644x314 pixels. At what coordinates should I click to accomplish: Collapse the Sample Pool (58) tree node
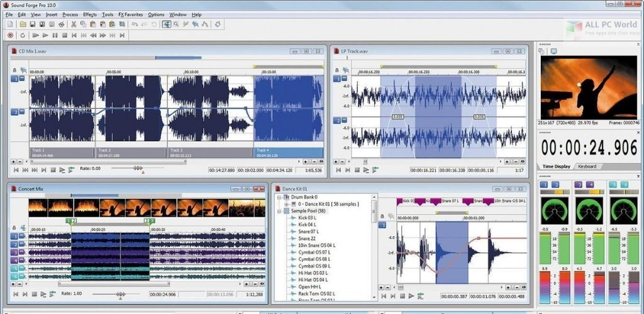[x=279, y=212]
